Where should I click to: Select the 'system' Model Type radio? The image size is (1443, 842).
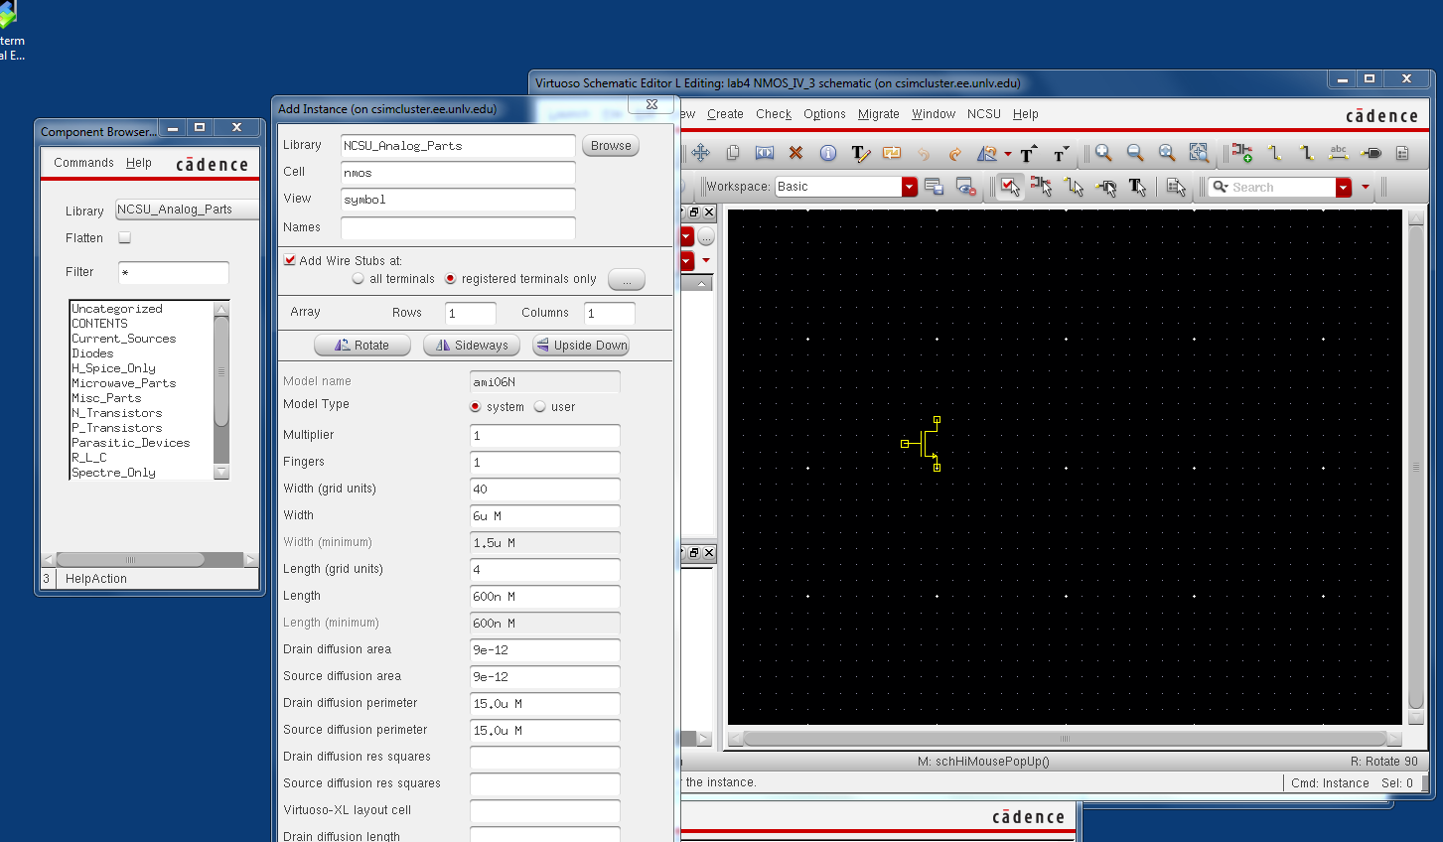[476, 406]
